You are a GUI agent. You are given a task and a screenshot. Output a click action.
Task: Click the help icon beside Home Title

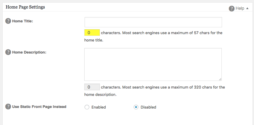(x=8, y=21)
